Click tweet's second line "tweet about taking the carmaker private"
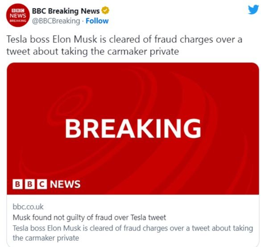Screen dimensions: 261x247 click(x=93, y=51)
